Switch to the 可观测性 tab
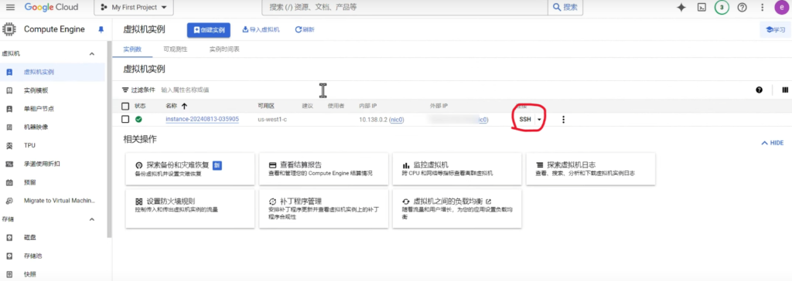 176,49
